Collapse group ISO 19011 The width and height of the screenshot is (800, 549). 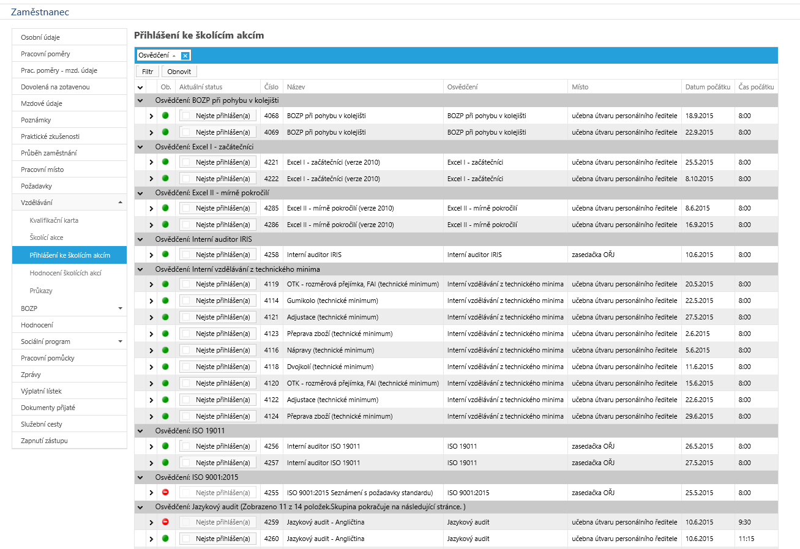140,431
